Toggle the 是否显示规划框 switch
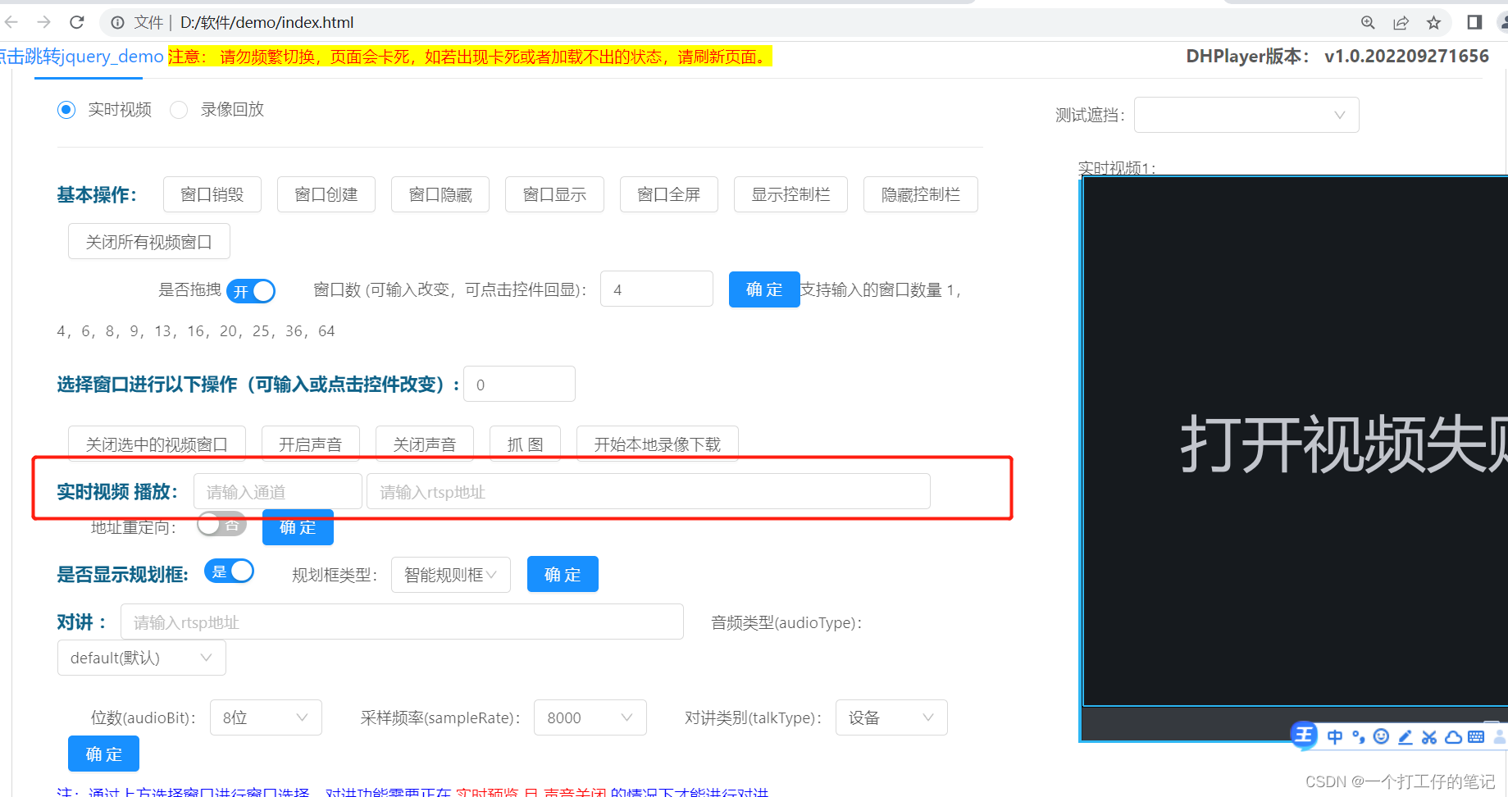 [230, 572]
